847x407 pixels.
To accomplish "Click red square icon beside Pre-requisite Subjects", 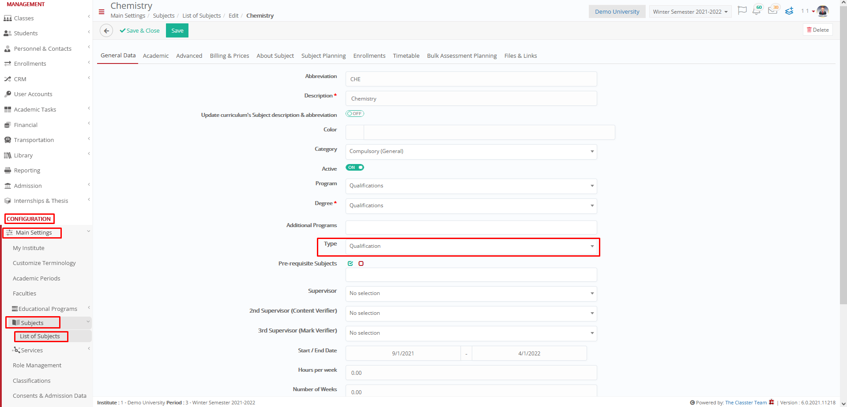I will (x=361, y=264).
